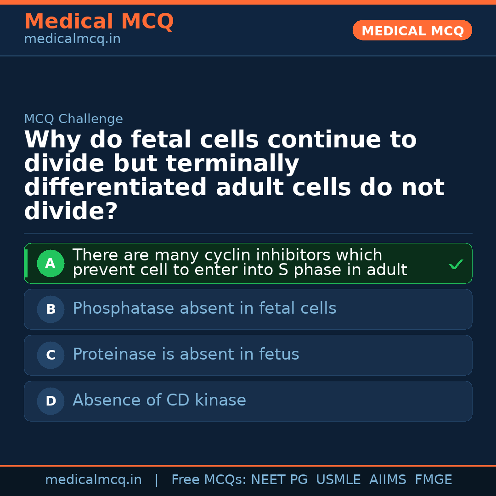Select USMLE in the footer
The image size is (496, 496).
tap(338, 480)
